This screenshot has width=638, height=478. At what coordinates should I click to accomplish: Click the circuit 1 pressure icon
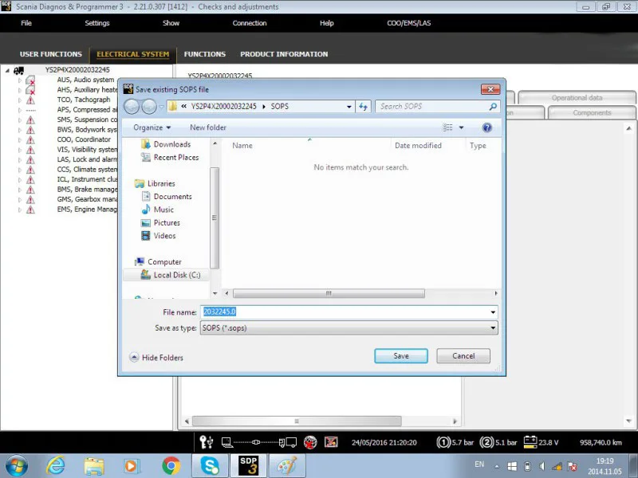pos(443,442)
